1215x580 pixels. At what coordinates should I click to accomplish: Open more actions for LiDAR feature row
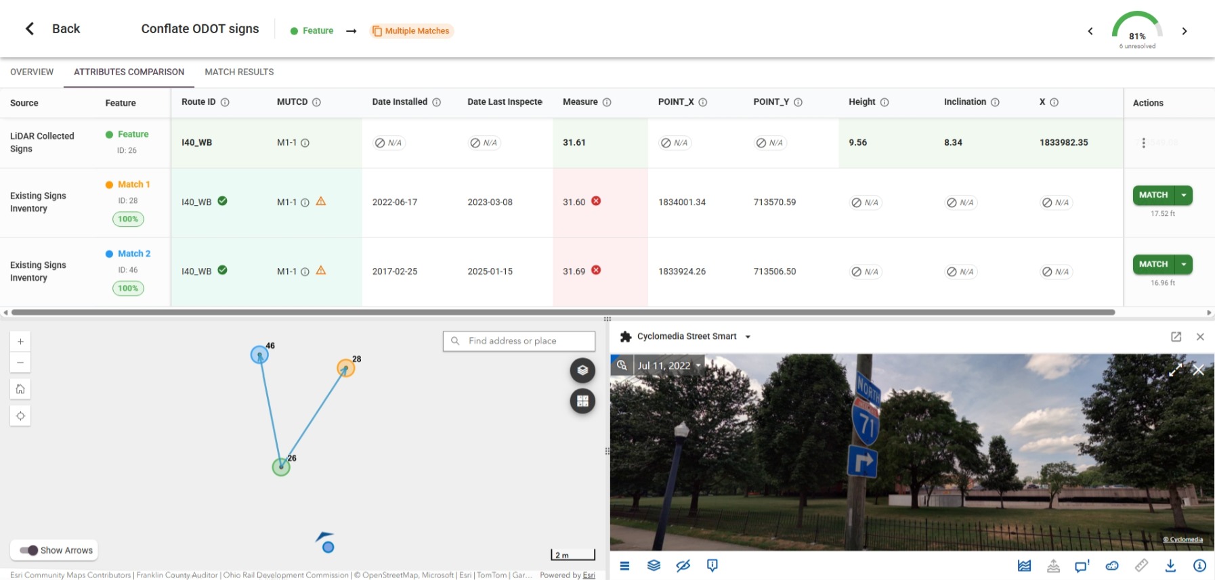point(1143,143)
